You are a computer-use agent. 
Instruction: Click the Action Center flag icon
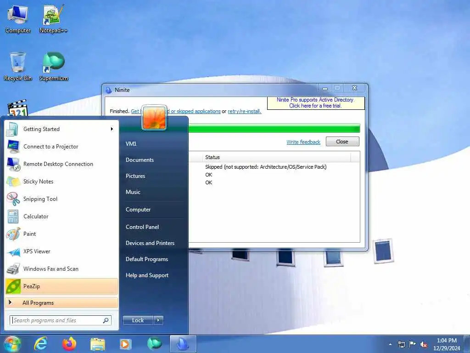(x=413, y=344)
